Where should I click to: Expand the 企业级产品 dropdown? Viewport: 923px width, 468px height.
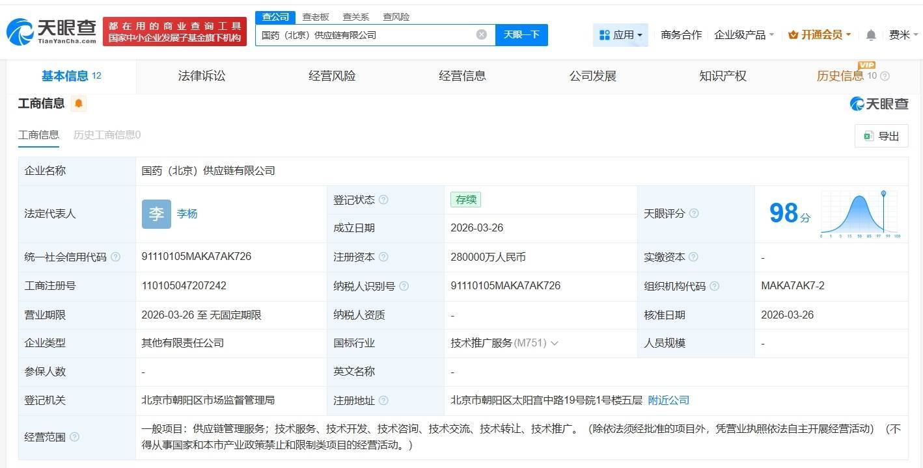(x=744, y=35)
